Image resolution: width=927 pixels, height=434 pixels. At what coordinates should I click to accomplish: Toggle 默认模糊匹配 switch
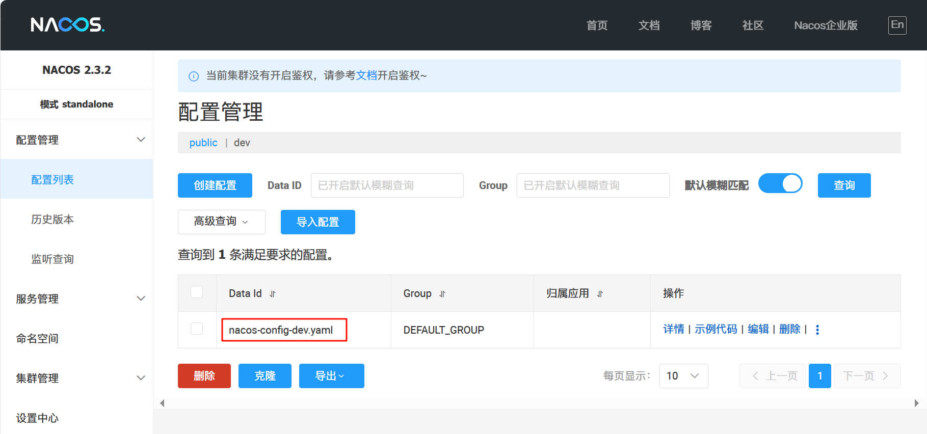[780, 183]
